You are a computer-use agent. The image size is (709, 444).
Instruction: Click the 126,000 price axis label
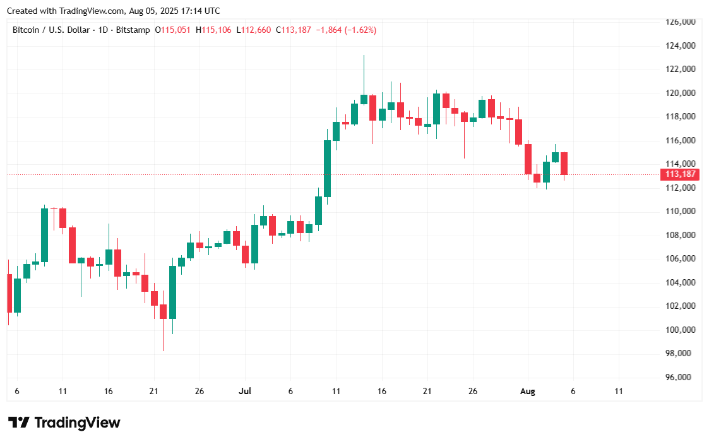click(681, 21)
